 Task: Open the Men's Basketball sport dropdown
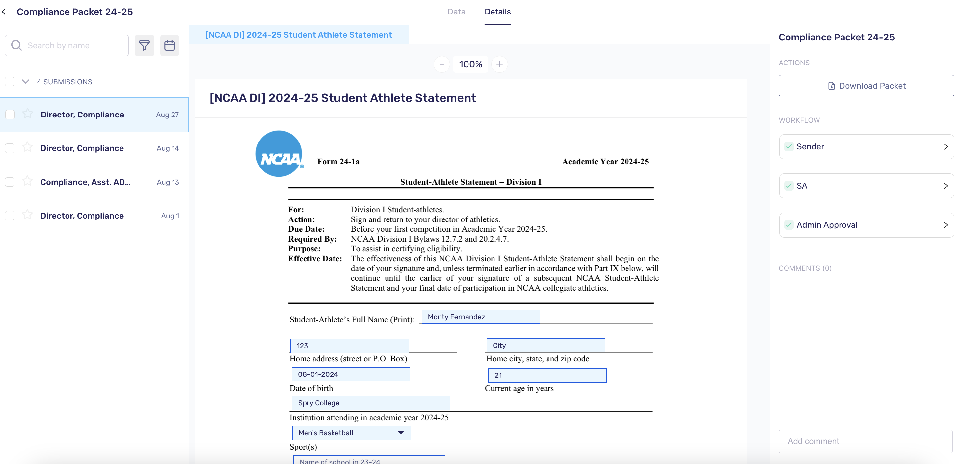[351, 433]
